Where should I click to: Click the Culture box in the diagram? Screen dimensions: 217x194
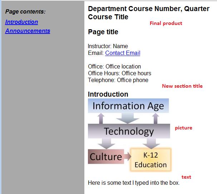[x=106, y=157]
